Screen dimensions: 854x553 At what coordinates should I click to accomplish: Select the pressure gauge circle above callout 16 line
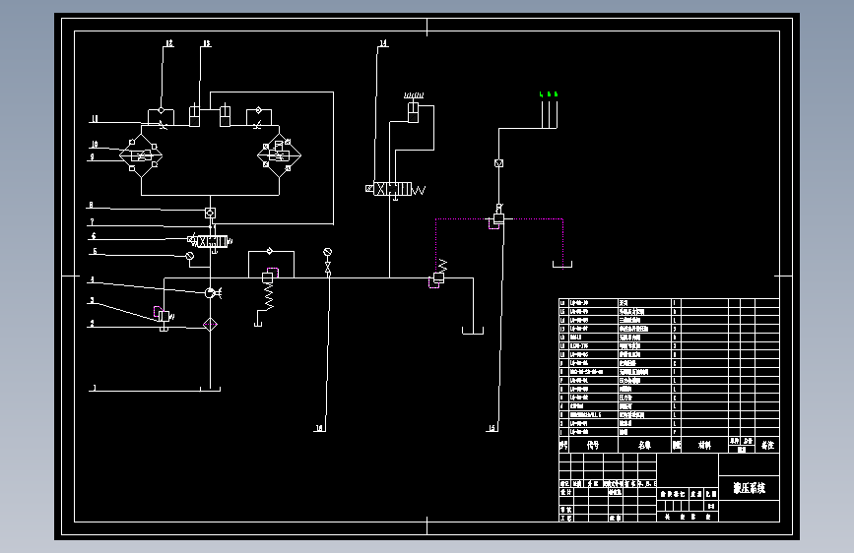coord(327,252)
